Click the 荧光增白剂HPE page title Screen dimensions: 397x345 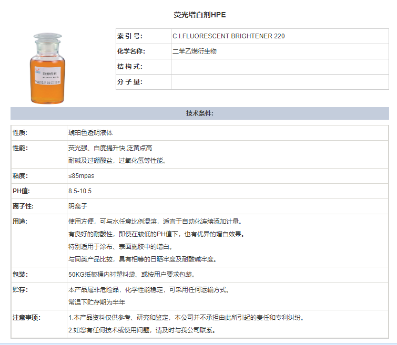pyautogui.click(x=199, y=15)
